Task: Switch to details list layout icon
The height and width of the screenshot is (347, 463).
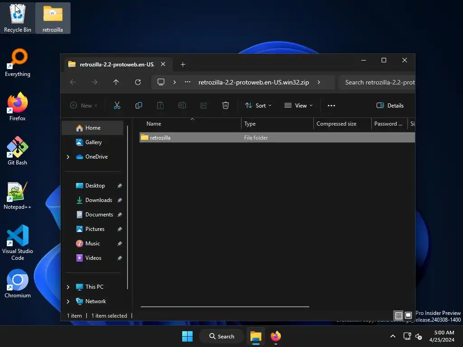Action: pyautogui.click(x=398, y=315)
